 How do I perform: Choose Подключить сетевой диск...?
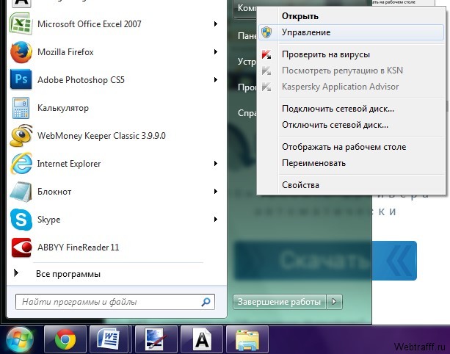pyautogui.click(x=351, y=109)
